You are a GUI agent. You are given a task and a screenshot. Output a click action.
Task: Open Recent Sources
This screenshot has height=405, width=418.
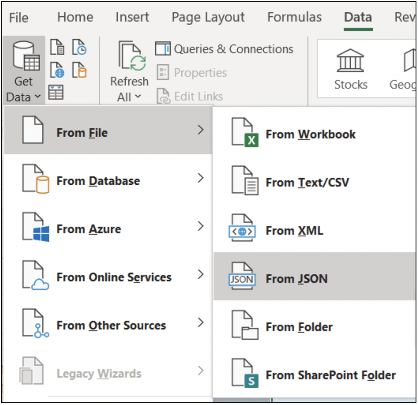click(79, 47)
